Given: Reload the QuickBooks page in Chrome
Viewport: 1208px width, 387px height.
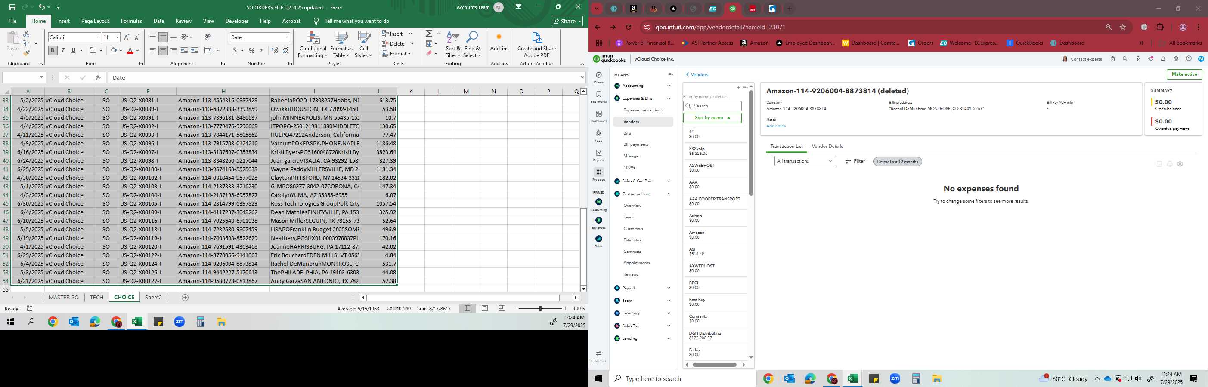Looking at the screenshot, I should [629, 27].
